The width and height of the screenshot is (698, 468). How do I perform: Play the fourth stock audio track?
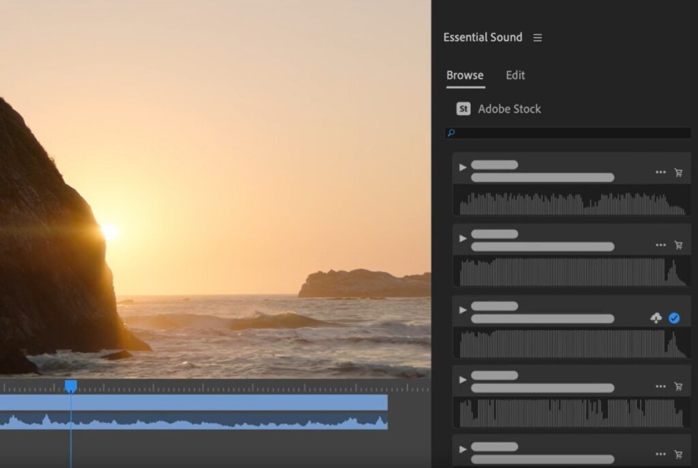tap(464, 379)
